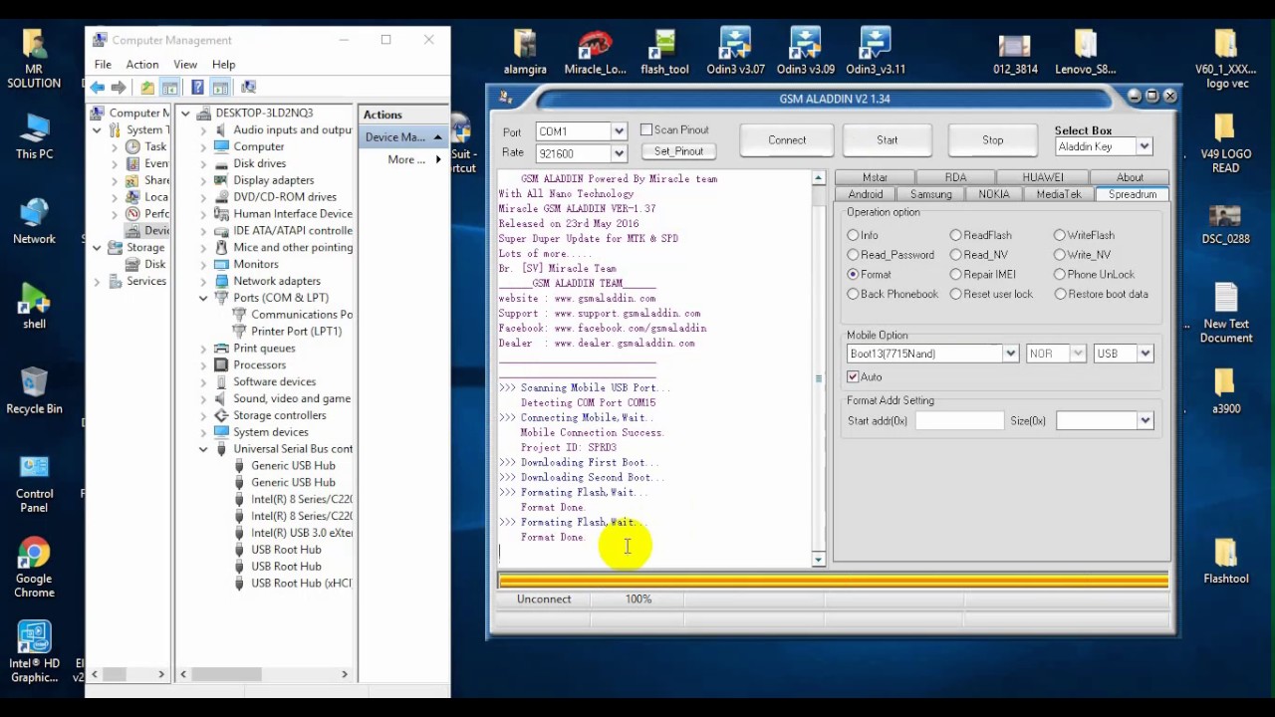1275x717 pixels.
Task: Launch Odin3 v3.07 desktop icon
Action: tap(735, 52)
